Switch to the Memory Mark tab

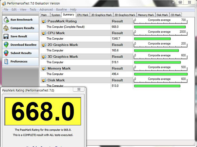(146, 15)
